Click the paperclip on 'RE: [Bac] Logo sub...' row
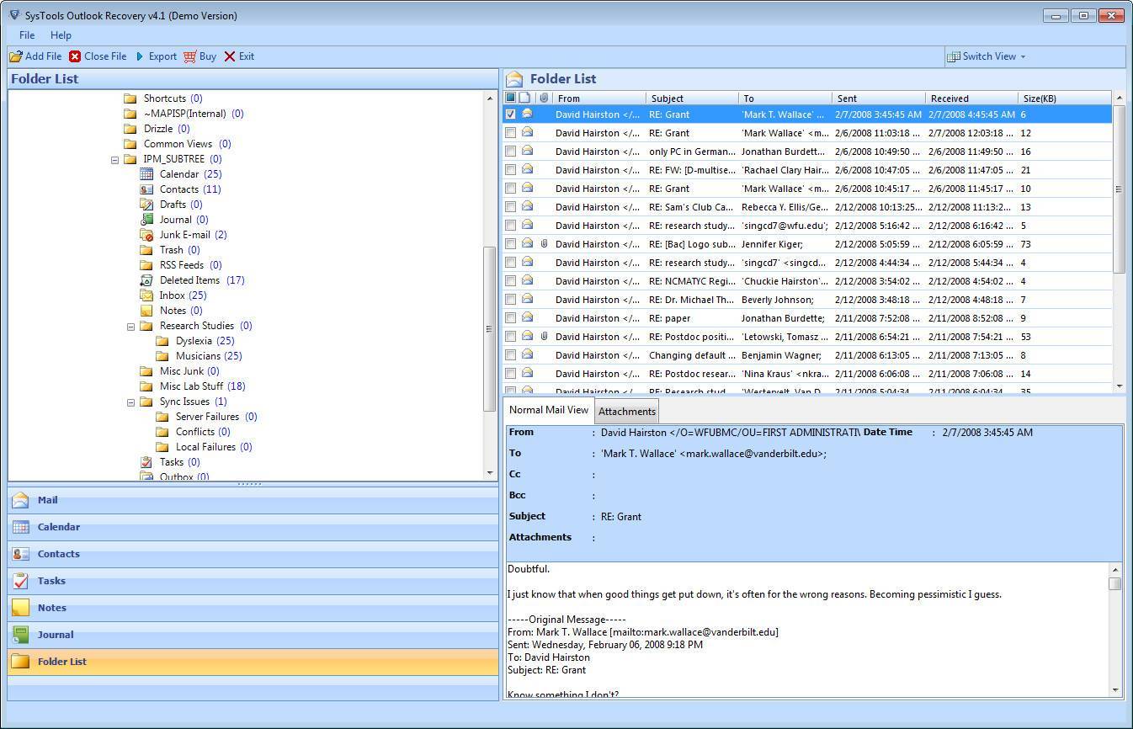 (x=544, y=244)
